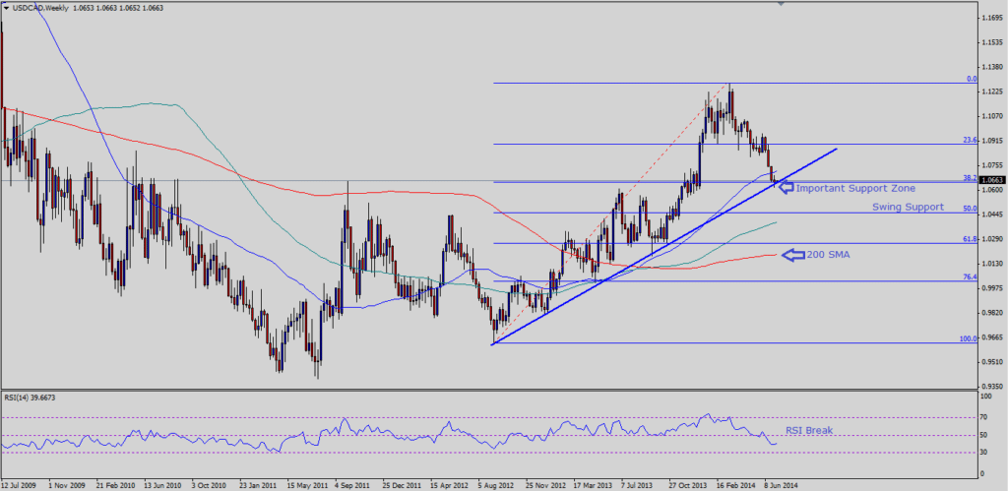This screenshot has height=491, width=1008.
Task: Select the 'Swing Support' text annotation
Action: 908,208
